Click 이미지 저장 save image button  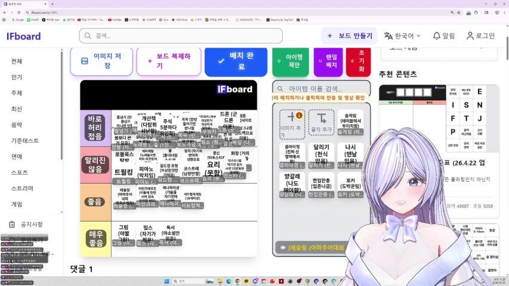pos(101,61)
